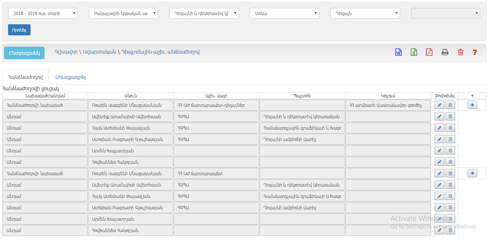This screenshot has width=490, height=242.
Task: Open the 2018 - 2019 academic year dropdown
Action: [x=43, y=14]
